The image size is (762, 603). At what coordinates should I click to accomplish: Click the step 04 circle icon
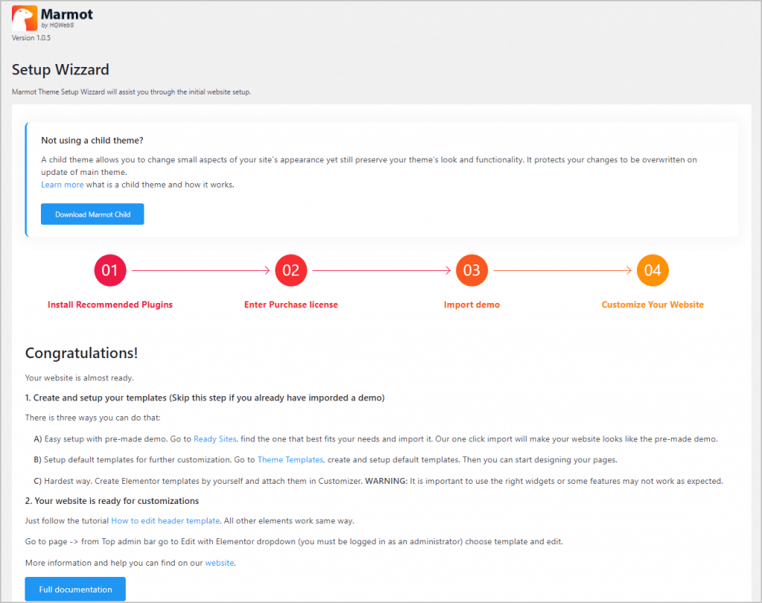[x=653, y=270]
